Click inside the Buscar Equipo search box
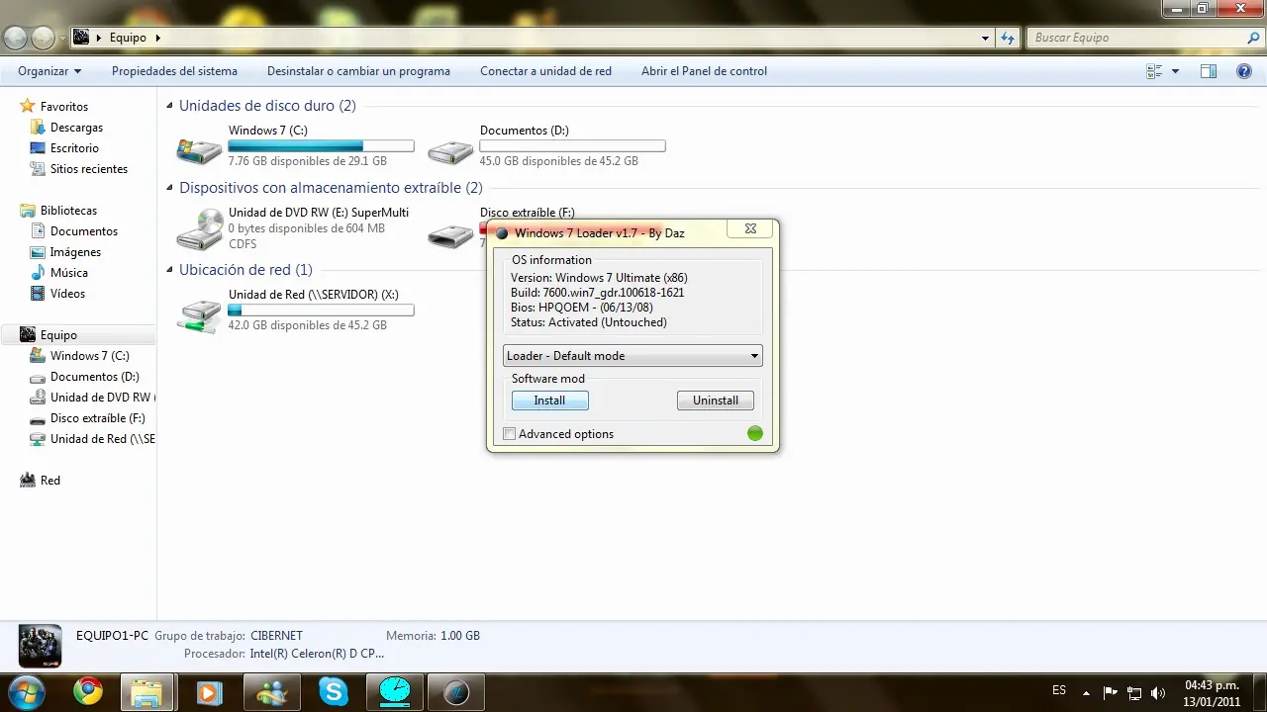 click(x=1138, y=37)
